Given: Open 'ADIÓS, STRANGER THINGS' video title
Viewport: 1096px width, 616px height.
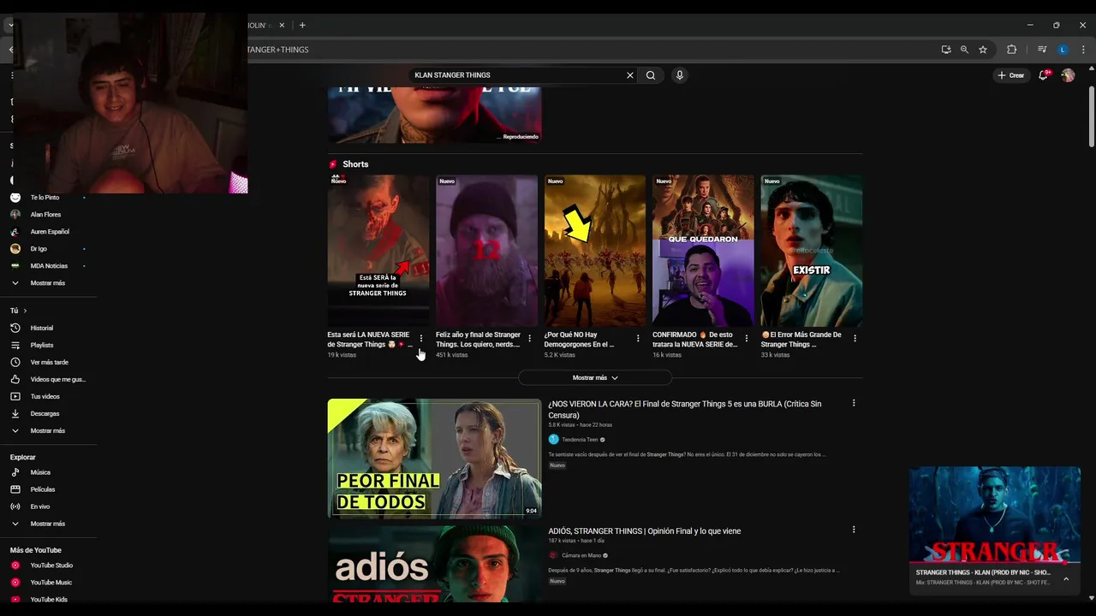Looking at the screenshot, I should click(645, 531).
